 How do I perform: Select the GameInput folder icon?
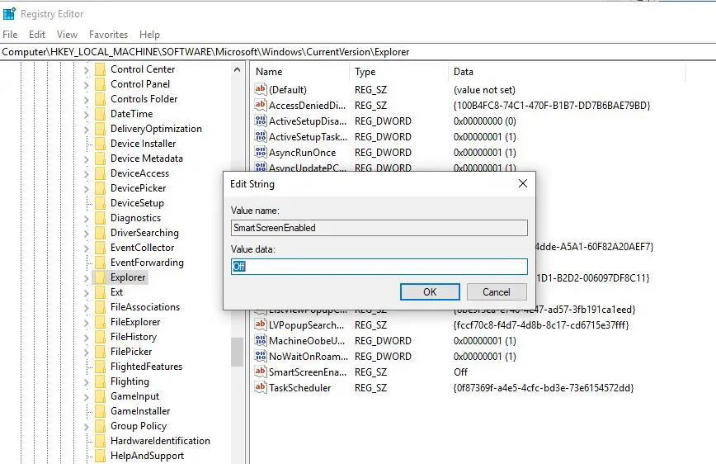pyautogui.click(x=100, y=396)
